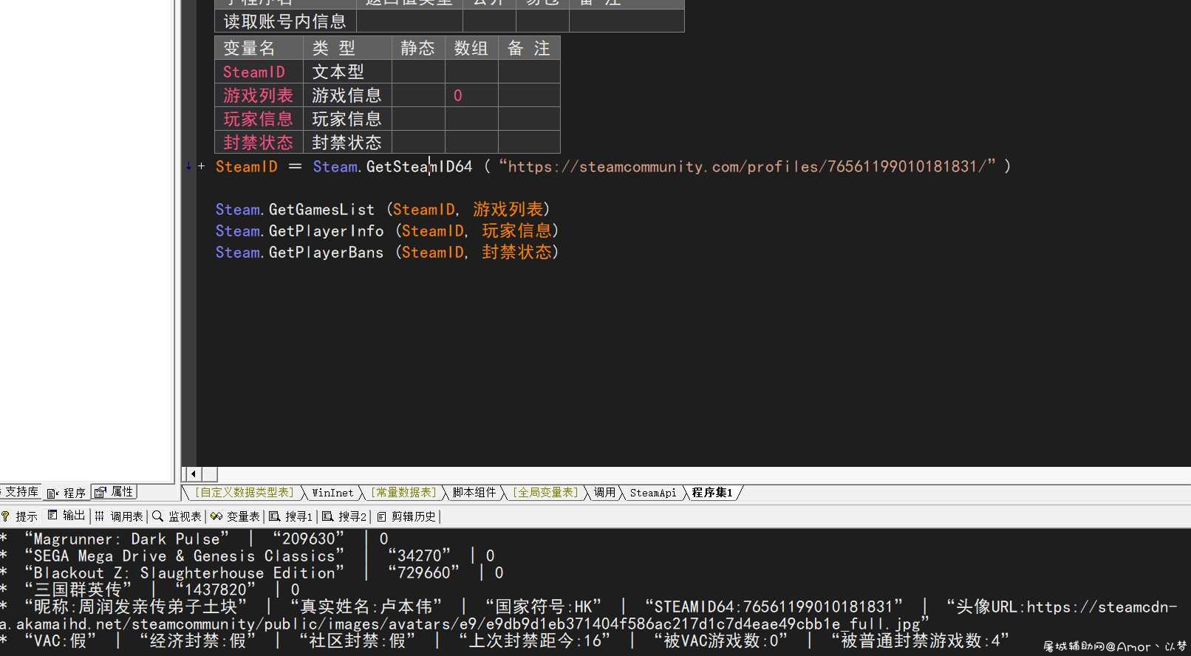
Task: Open the 调用 document tab
Action: [604, 492]
